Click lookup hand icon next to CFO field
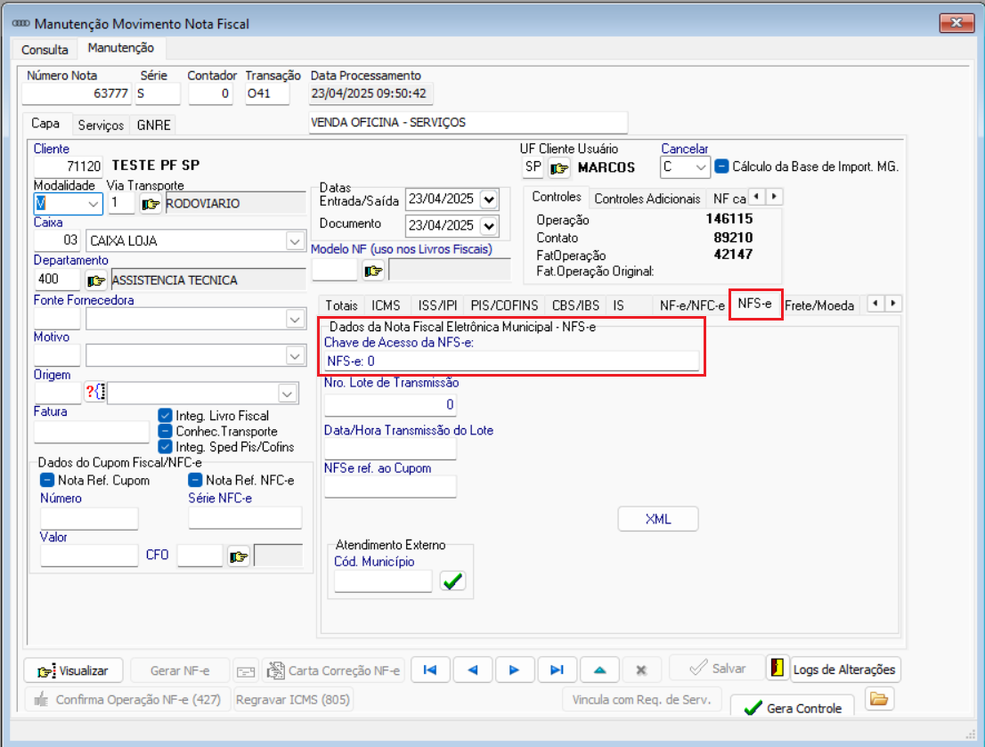The width and height of the screenshot is (985, 747). pyautogui.click(x=239, y=556)
